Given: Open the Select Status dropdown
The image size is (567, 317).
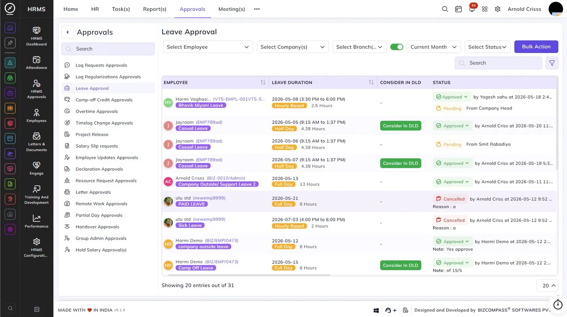Looking at the screenshot, I should (488, 47).
